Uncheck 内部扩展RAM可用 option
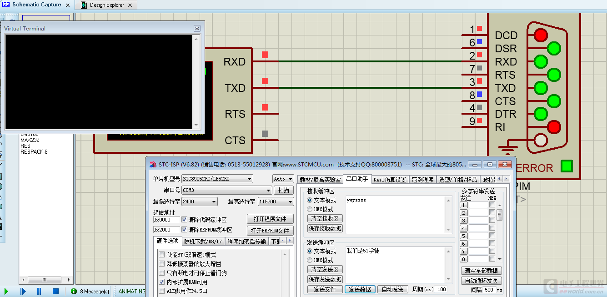Image resolution: width=607 pixels, height=297 pixels. pyautogui.click(x=161, y=282)
